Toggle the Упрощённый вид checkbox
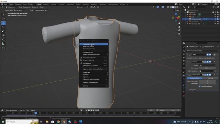Screen dimensions: 220x124 [200, 86]
